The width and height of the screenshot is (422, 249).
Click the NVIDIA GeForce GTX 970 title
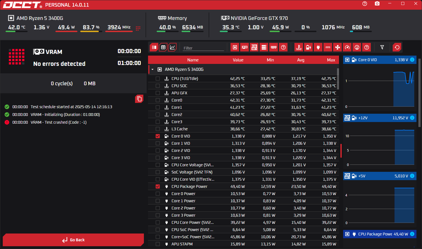click(x=259, y=18)
